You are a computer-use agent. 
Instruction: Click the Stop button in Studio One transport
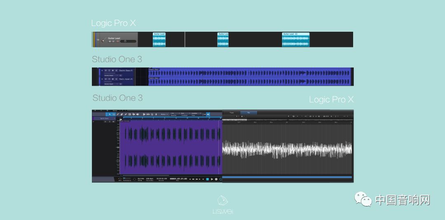[207, 179]
